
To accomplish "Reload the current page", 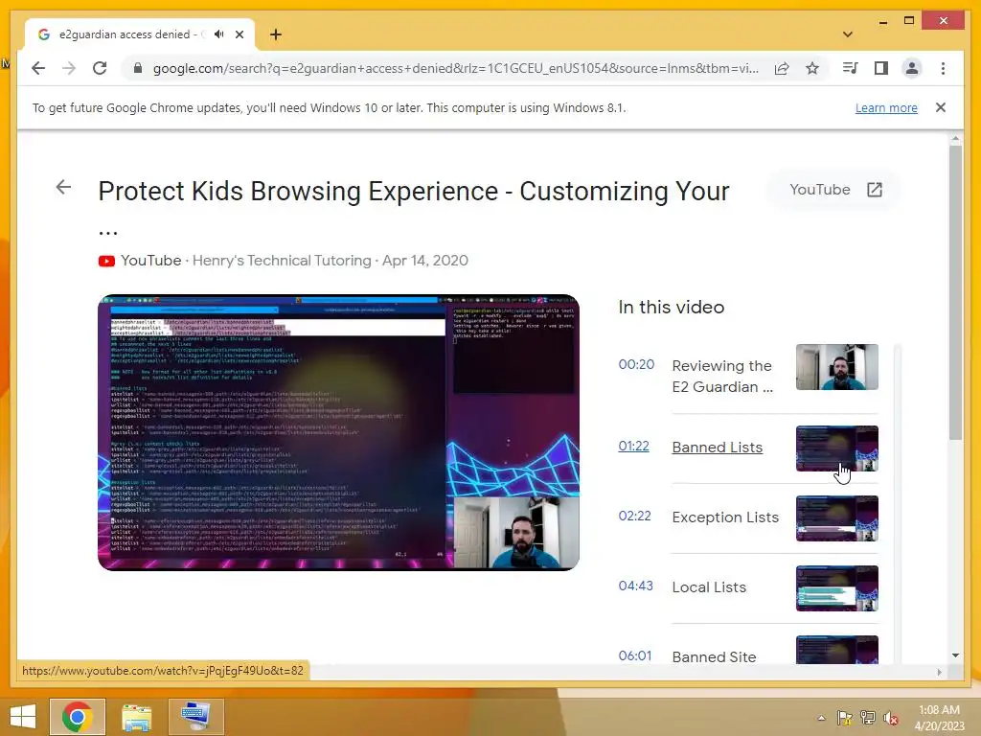I will click(100, 68).
